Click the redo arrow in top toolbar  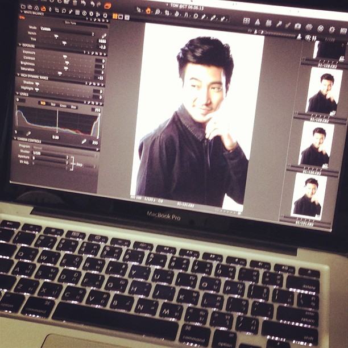click(x=98, y=4)
